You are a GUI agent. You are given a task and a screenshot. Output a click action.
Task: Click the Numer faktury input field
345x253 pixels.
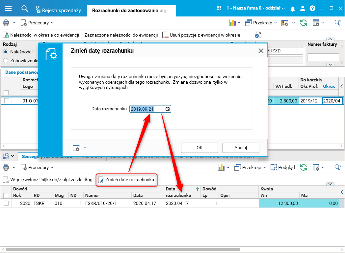[323, 57]
